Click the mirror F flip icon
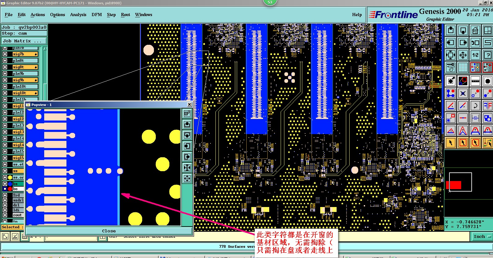The image size is (493, 258). (x=487, y=106)
